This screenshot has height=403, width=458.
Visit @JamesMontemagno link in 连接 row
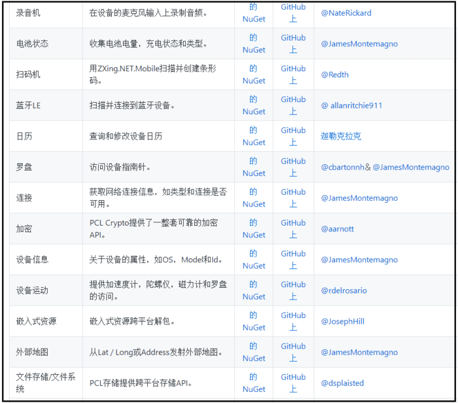coord(359,198)
